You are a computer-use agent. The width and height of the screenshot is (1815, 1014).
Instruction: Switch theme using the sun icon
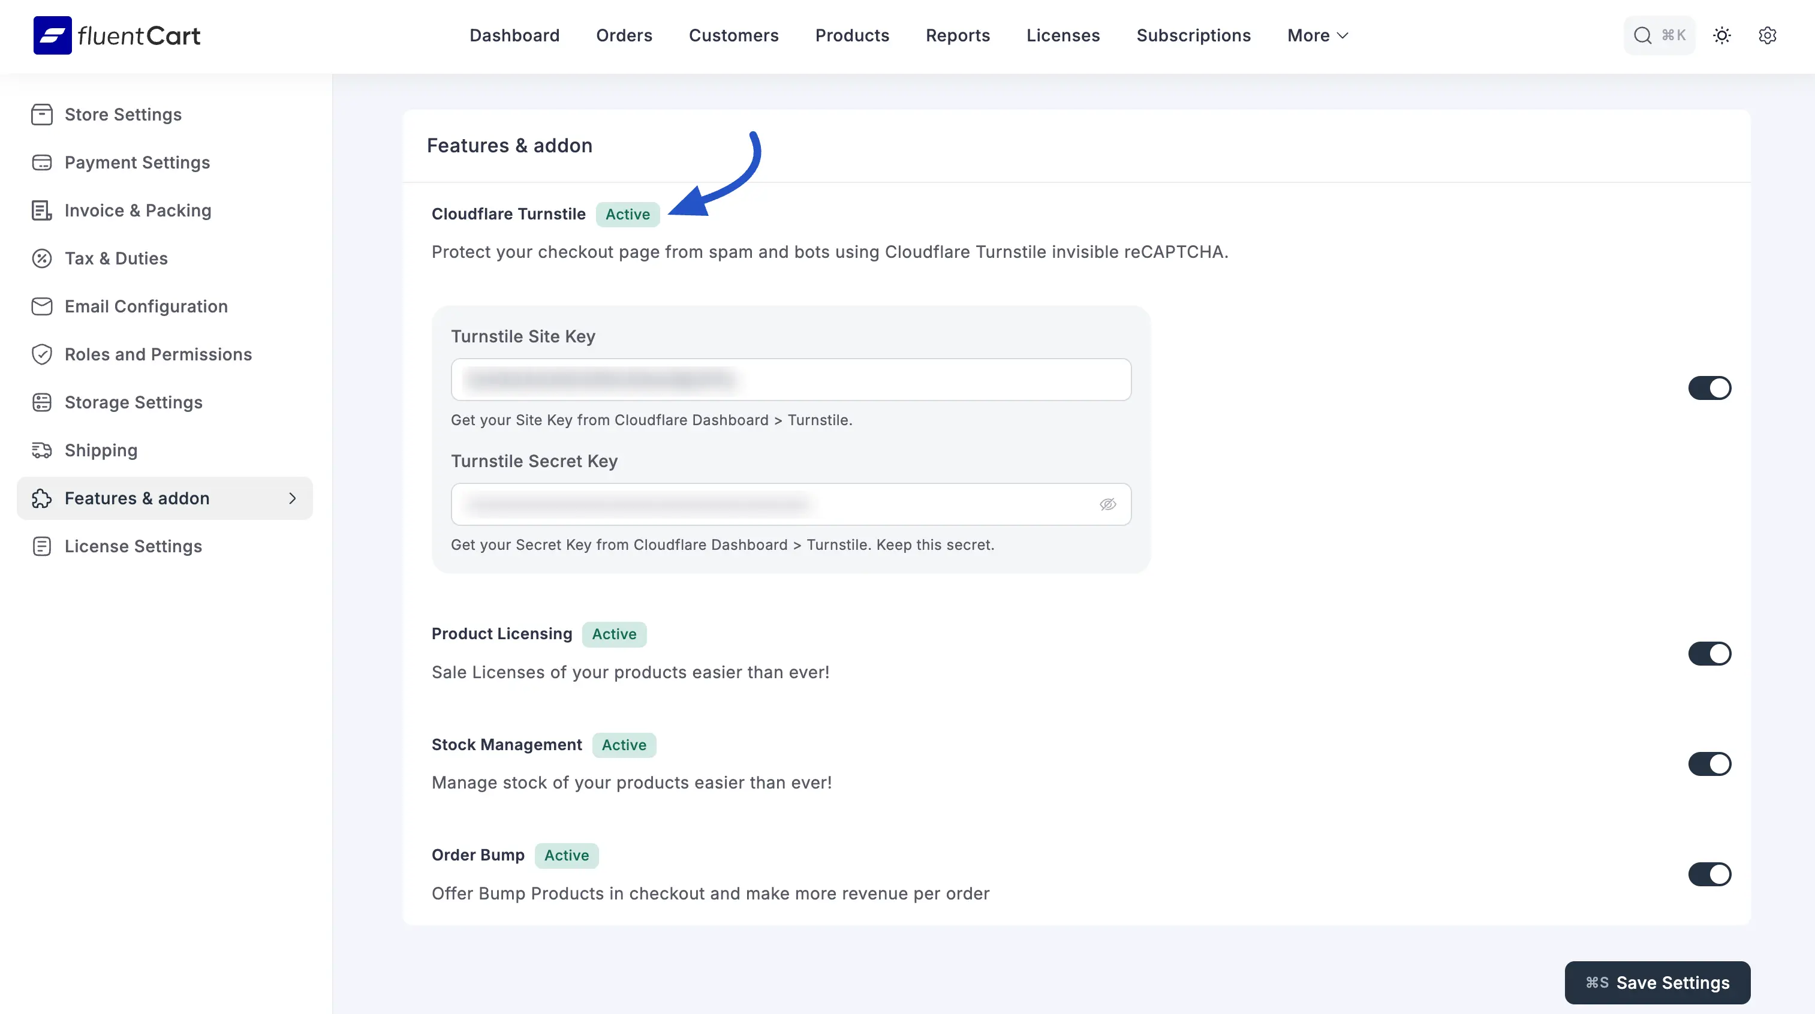pos(1721,35)
